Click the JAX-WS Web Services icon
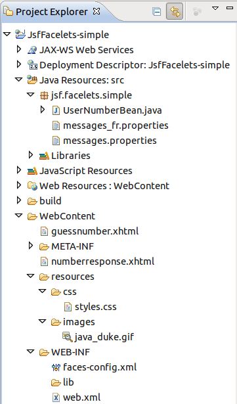 pos(32,50)
